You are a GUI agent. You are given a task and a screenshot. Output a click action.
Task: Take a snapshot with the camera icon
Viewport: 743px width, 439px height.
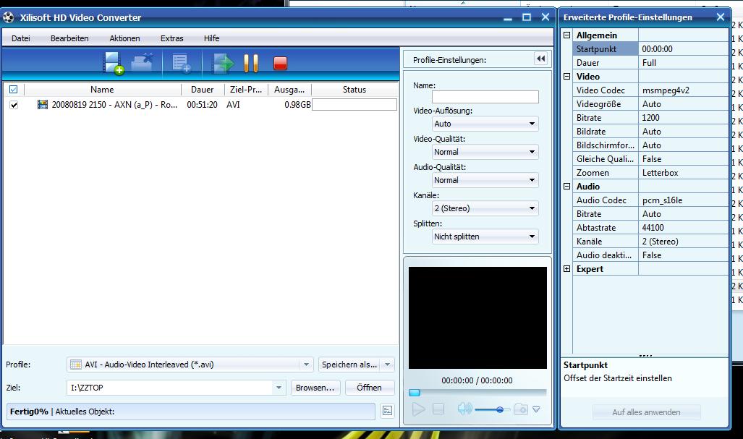pyautogui.click(x=520, y=409)
